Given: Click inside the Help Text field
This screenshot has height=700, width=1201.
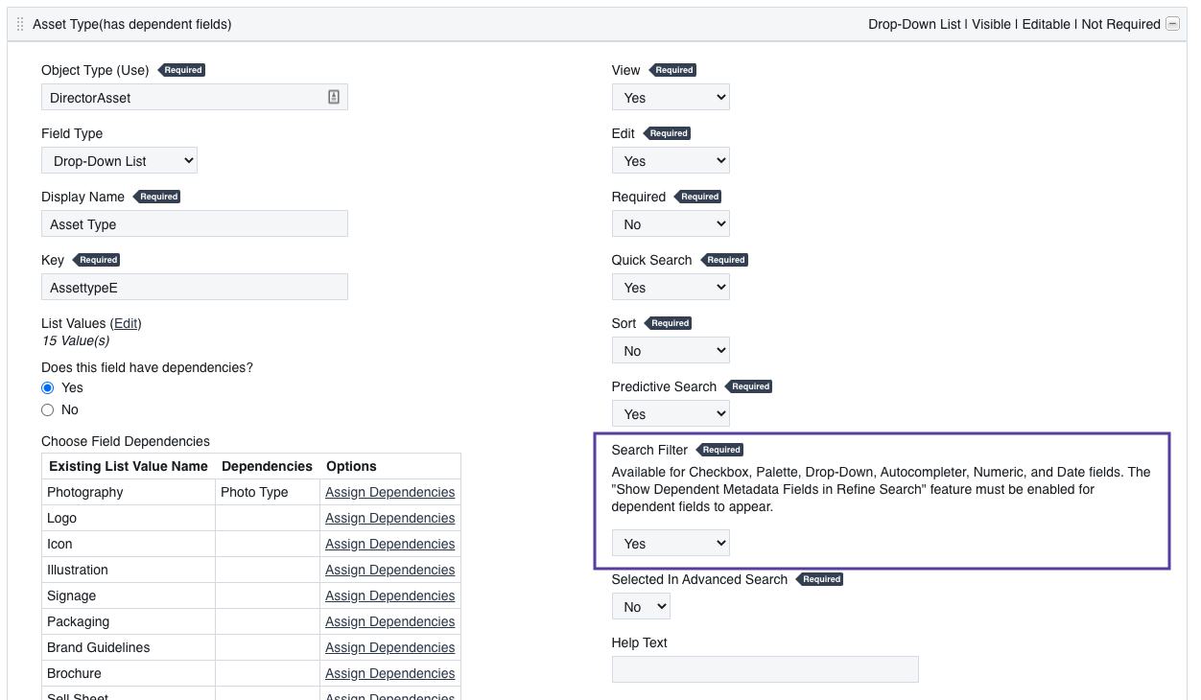Looking at the screenshot, I should 765,668.
